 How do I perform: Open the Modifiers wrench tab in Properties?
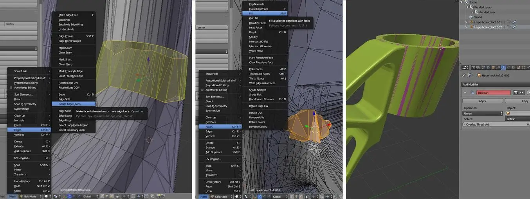503,68
